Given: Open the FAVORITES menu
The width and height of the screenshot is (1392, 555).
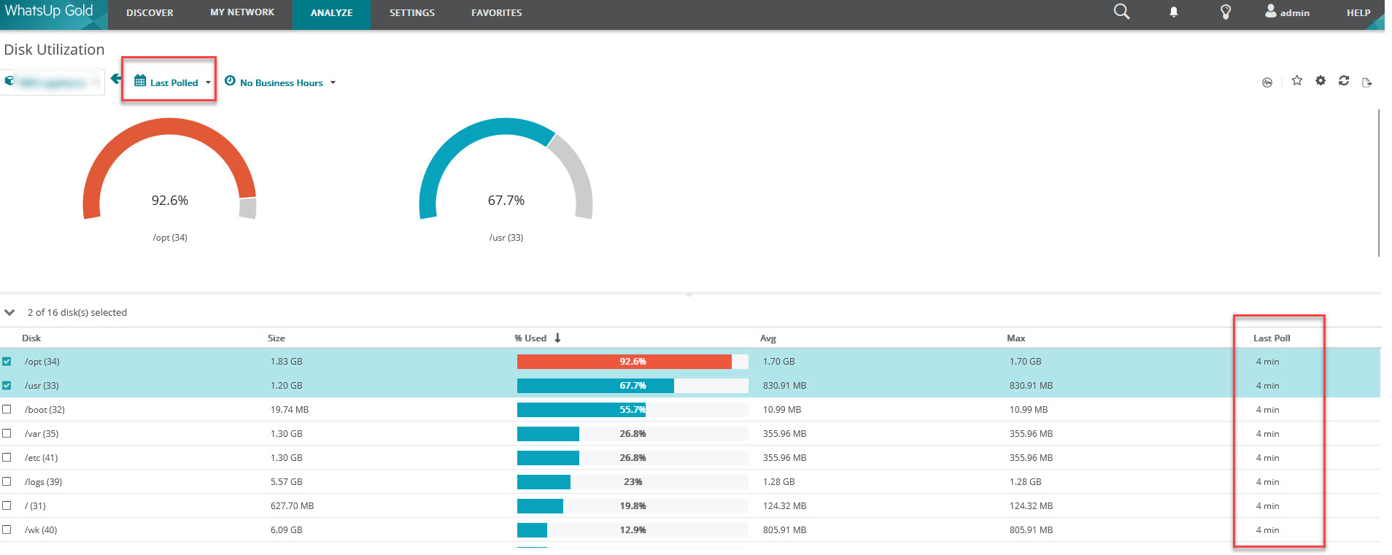Looking at the screenshot, I should click(x=496, y=13).
